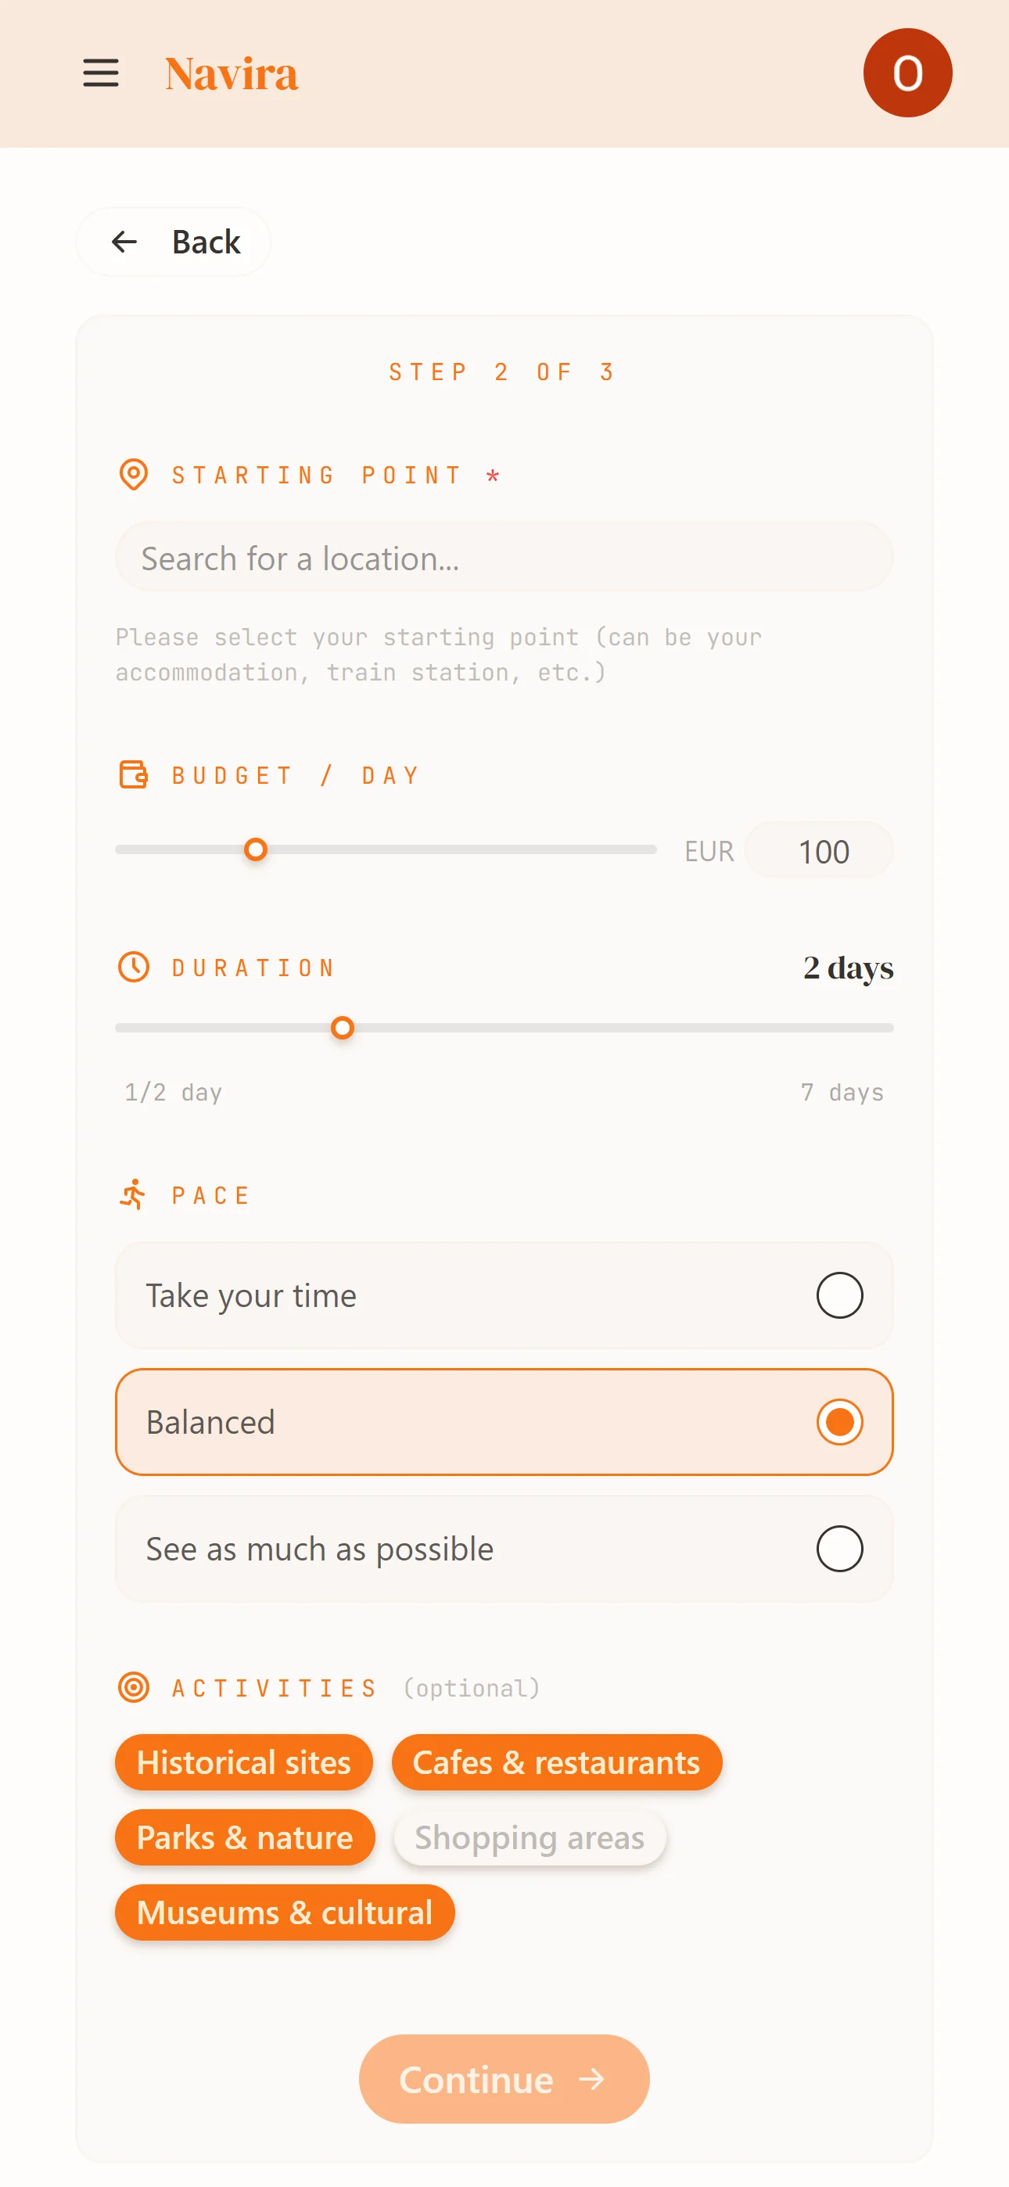
Task: Open the hamburger navigation menu
Action: [100, 73]
